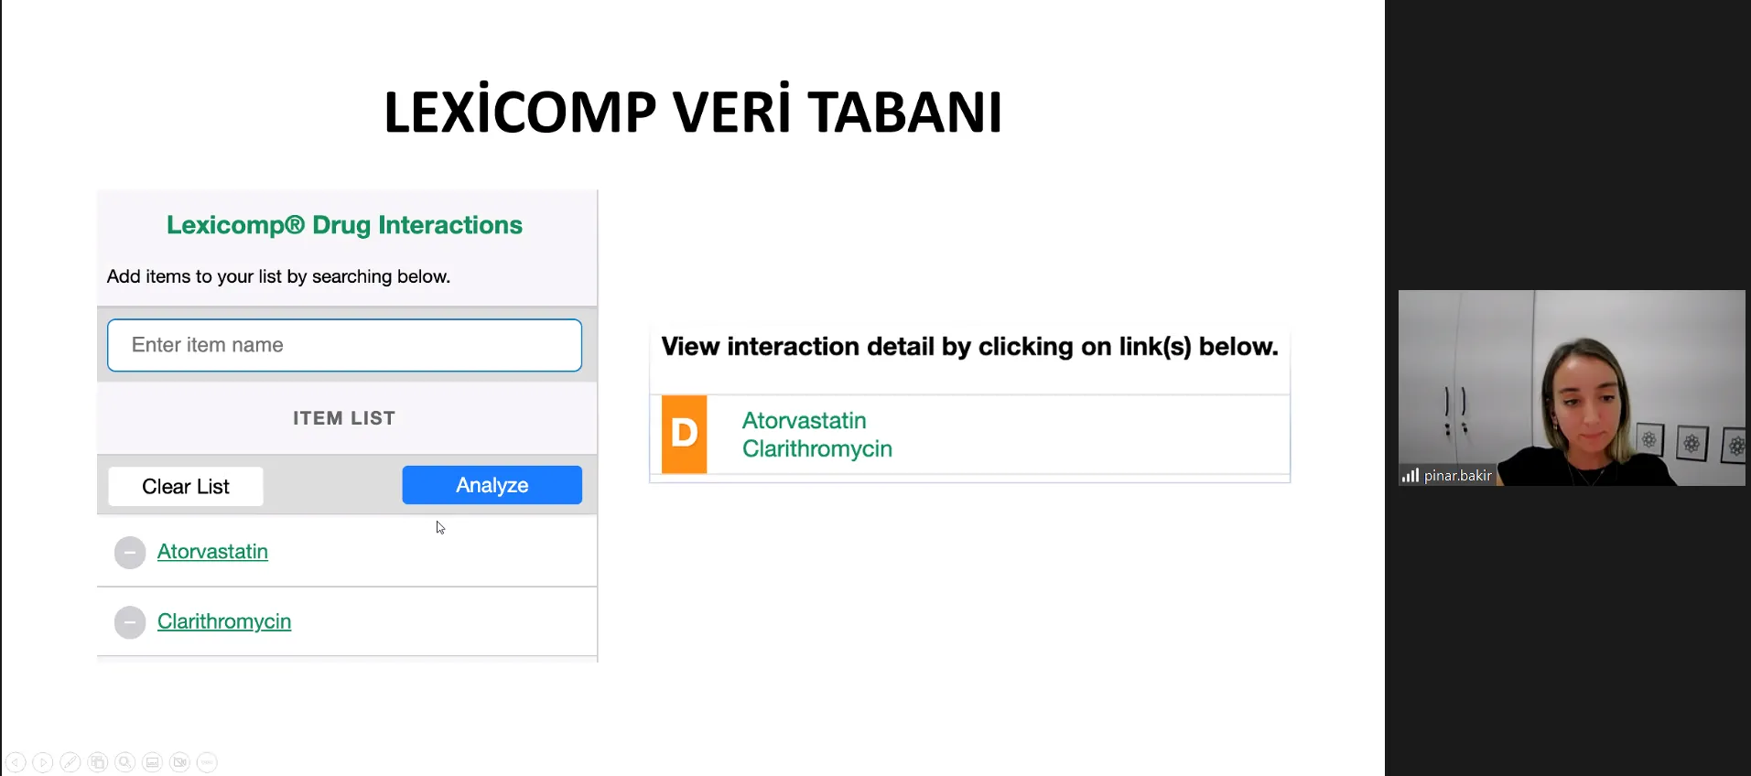Click the orange D risk rating badge
The width and height of the screenshot is (1751, 776).
(x=685, y=434)
